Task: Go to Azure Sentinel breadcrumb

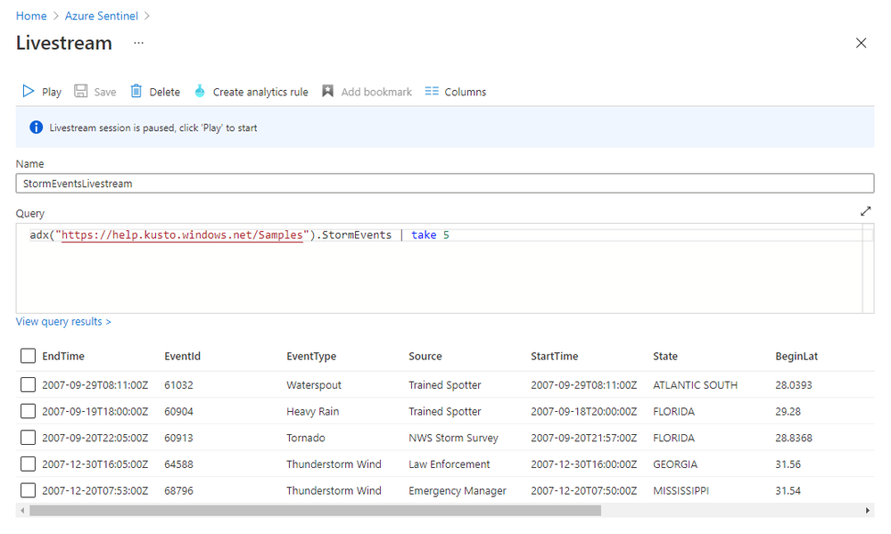Action: [x=103, y=16]
